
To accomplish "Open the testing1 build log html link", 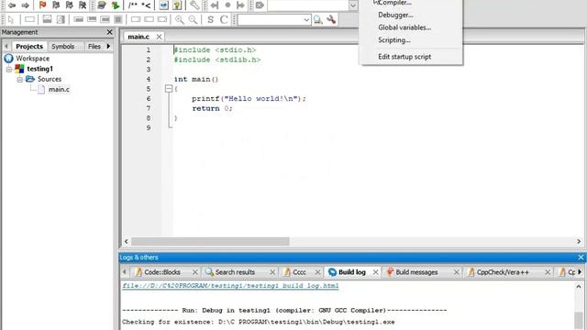I will pos(230,286).
